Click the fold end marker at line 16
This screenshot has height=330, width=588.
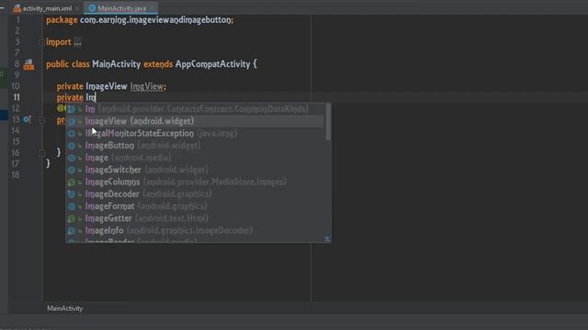[x=42, y=153]
